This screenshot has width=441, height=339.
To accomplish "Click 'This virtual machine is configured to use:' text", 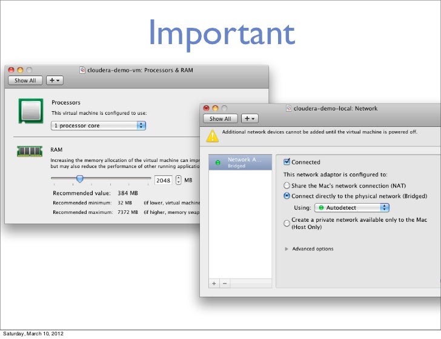I will click(99, 113).
